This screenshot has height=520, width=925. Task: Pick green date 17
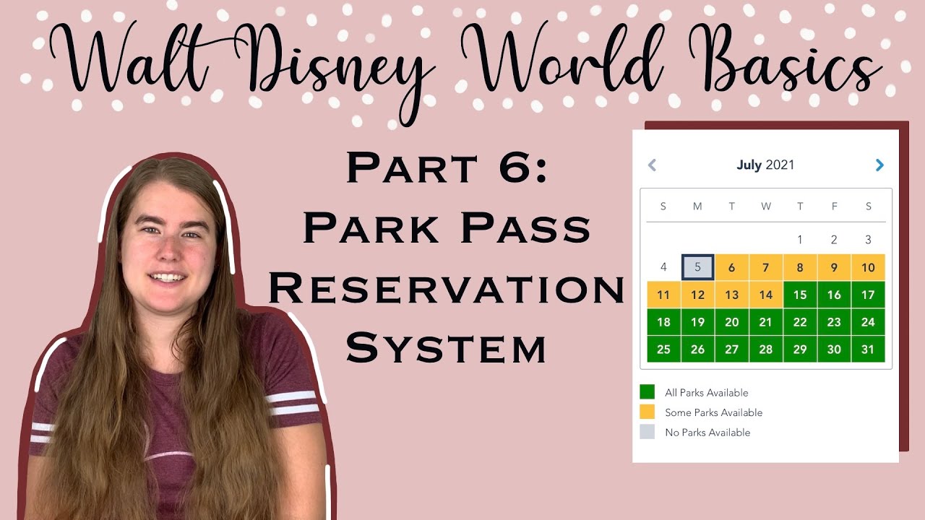click(868, 295)
